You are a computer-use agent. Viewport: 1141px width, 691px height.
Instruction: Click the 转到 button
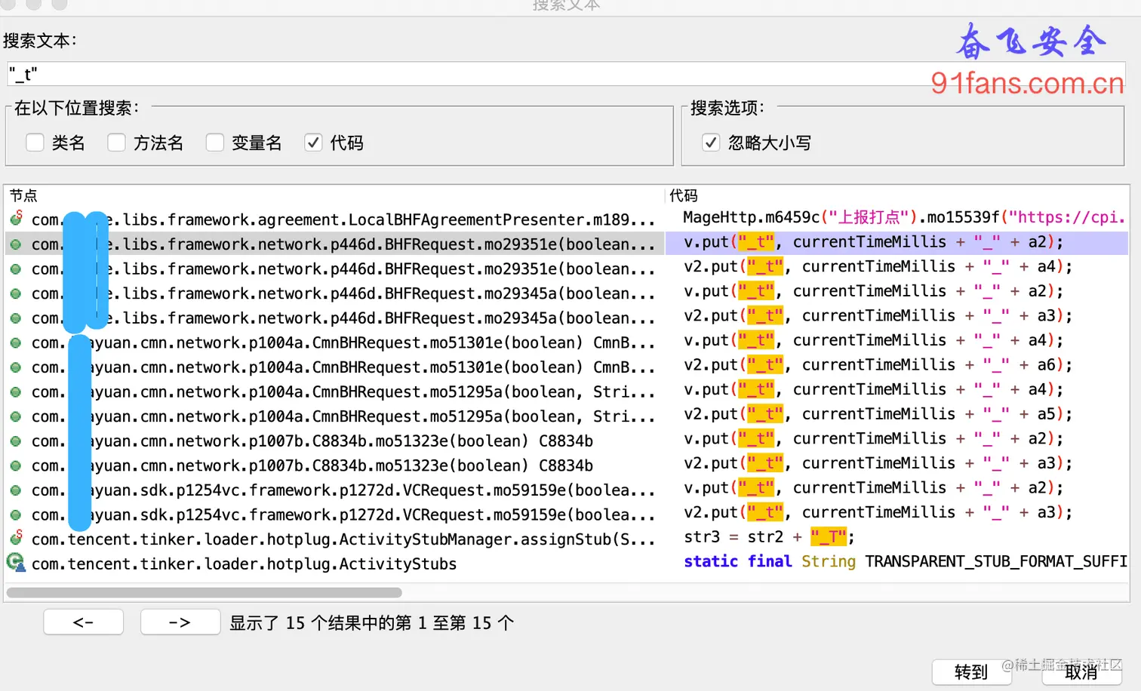(x=971, y=672)
